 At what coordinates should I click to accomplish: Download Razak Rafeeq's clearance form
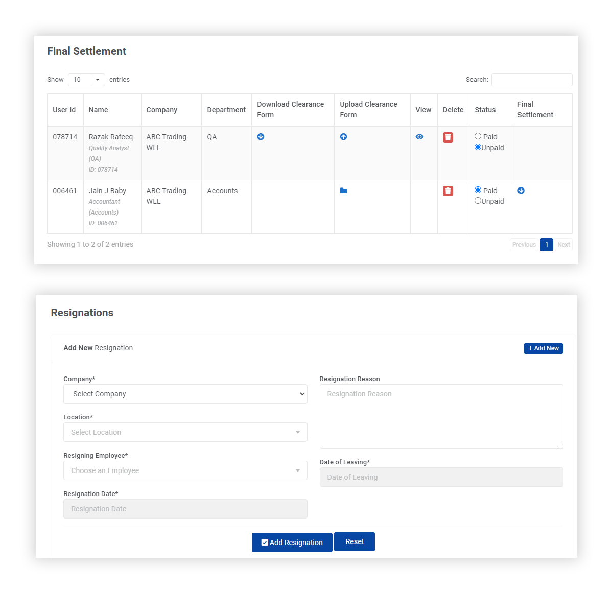pyautogui.click(x=261, y=137)
